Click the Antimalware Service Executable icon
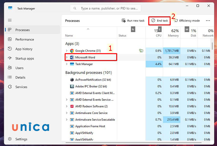217x146 pixels. pos(72,120)
